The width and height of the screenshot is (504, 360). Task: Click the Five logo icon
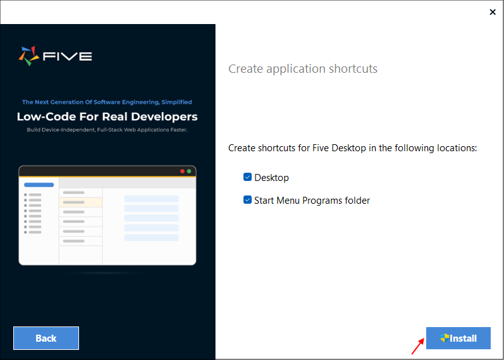click(x=29, y=56)
